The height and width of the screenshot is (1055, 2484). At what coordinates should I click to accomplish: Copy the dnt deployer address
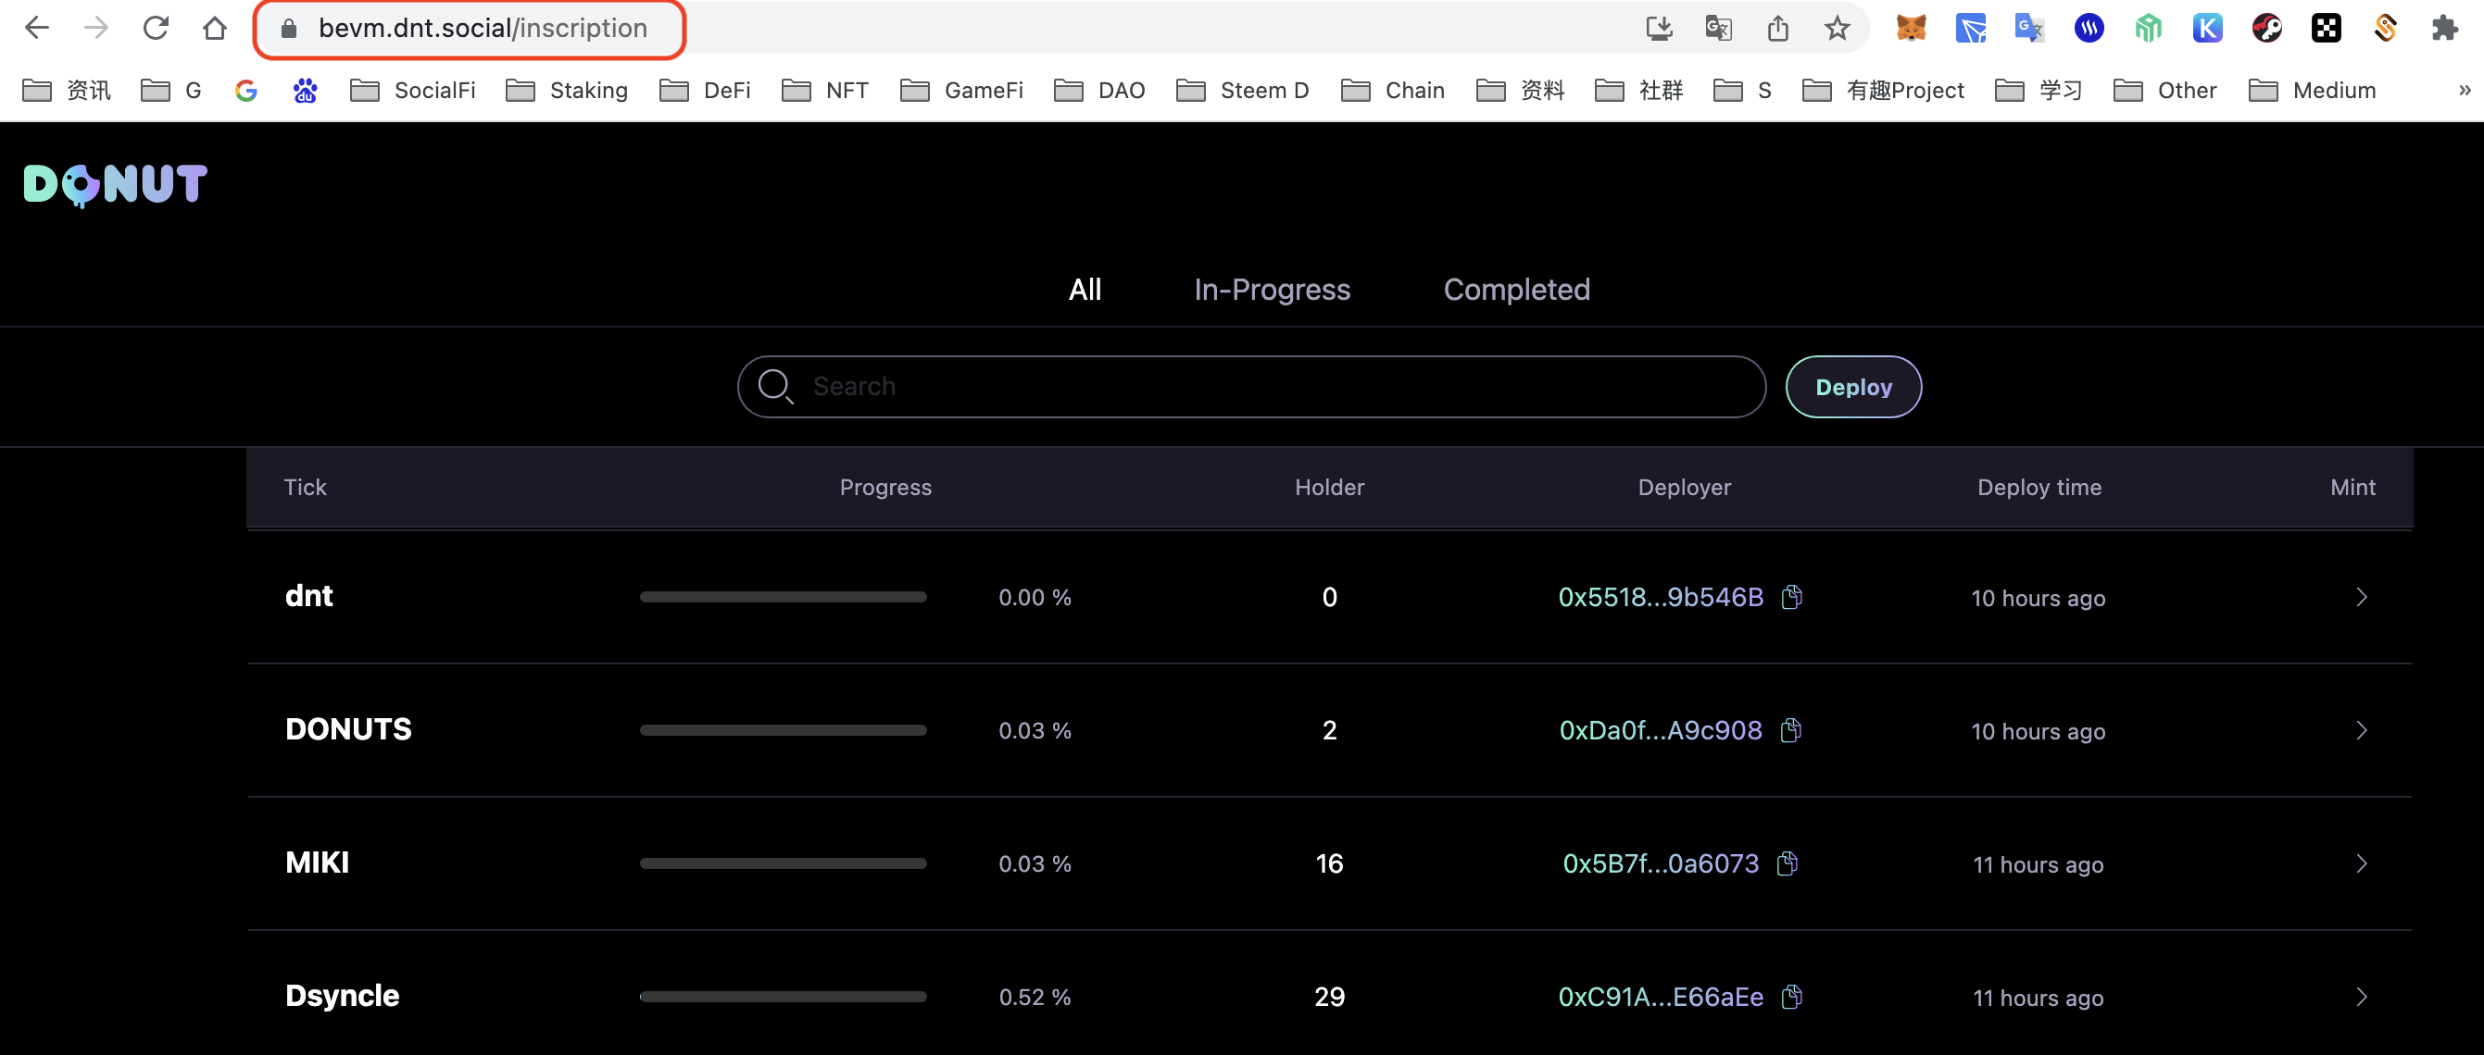(1791, 597)
